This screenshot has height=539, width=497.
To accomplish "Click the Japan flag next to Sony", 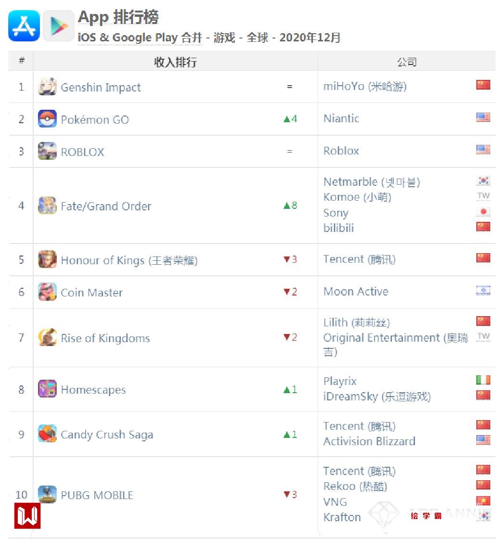I will [483, 211].
